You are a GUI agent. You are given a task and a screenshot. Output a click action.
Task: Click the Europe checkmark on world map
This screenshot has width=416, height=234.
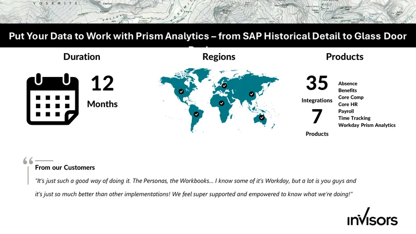[x=225, y=86]
